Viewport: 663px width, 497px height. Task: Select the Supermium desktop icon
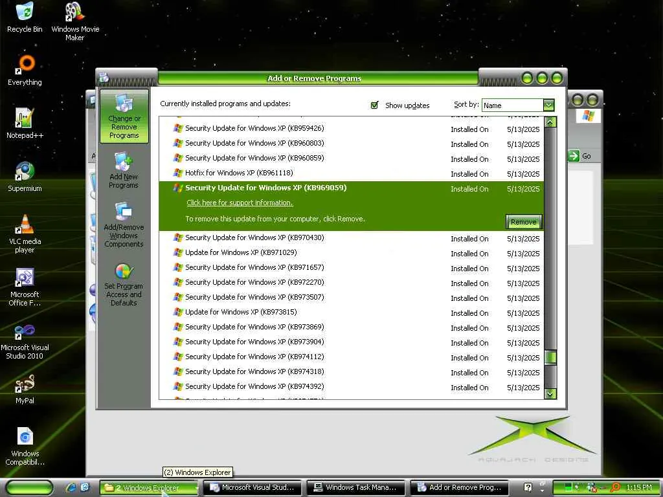tap(25, 177)
